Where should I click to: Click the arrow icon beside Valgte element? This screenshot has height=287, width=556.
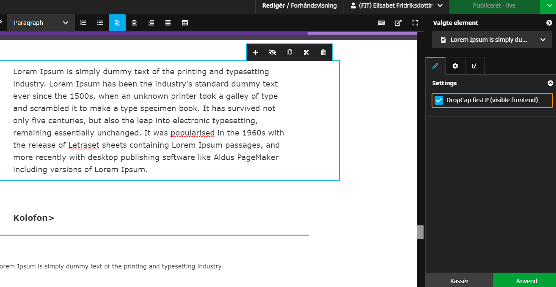click(x=549, y=23)
